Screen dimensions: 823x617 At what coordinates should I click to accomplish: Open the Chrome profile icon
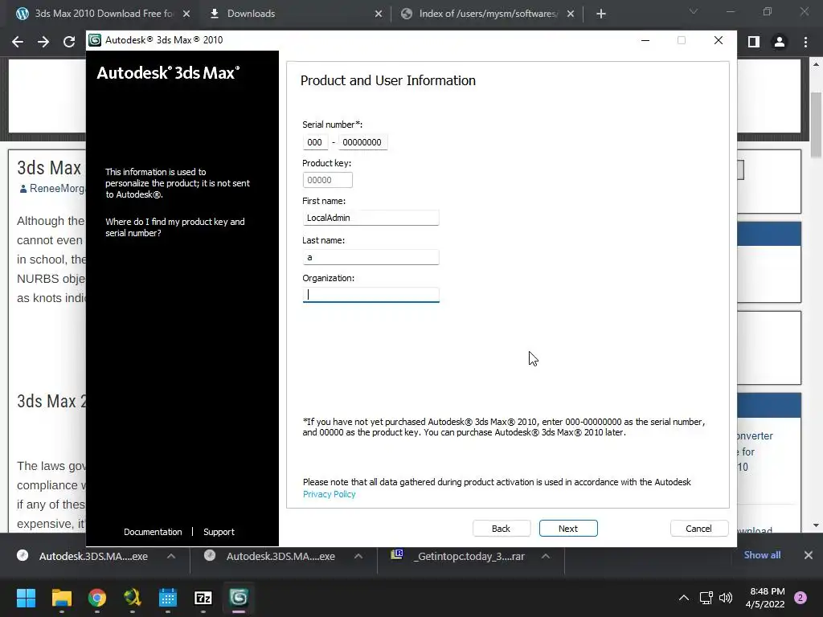point(780,42)
